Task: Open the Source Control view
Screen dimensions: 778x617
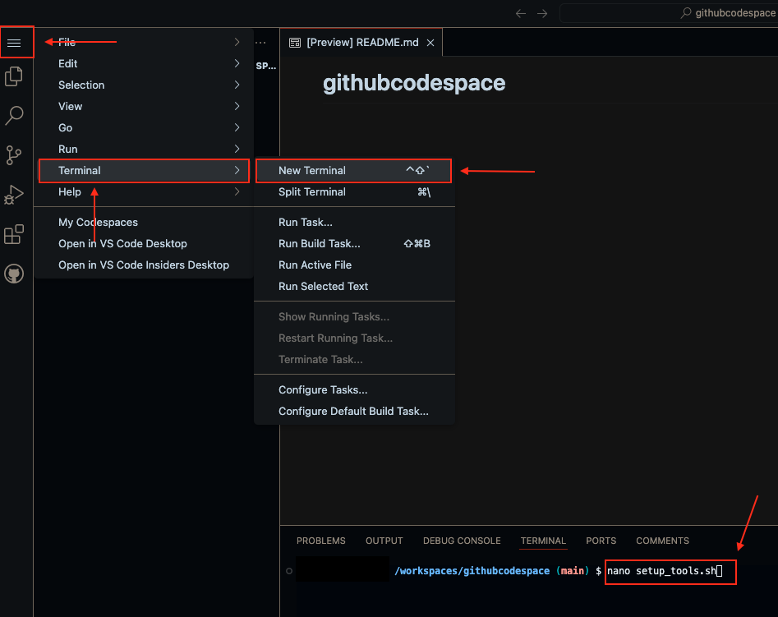Action: click(x=14, y=155)
